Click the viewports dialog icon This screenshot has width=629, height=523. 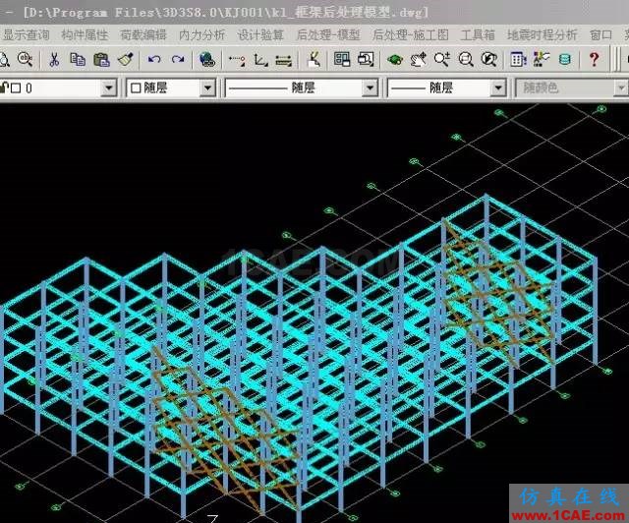(366, 59)
